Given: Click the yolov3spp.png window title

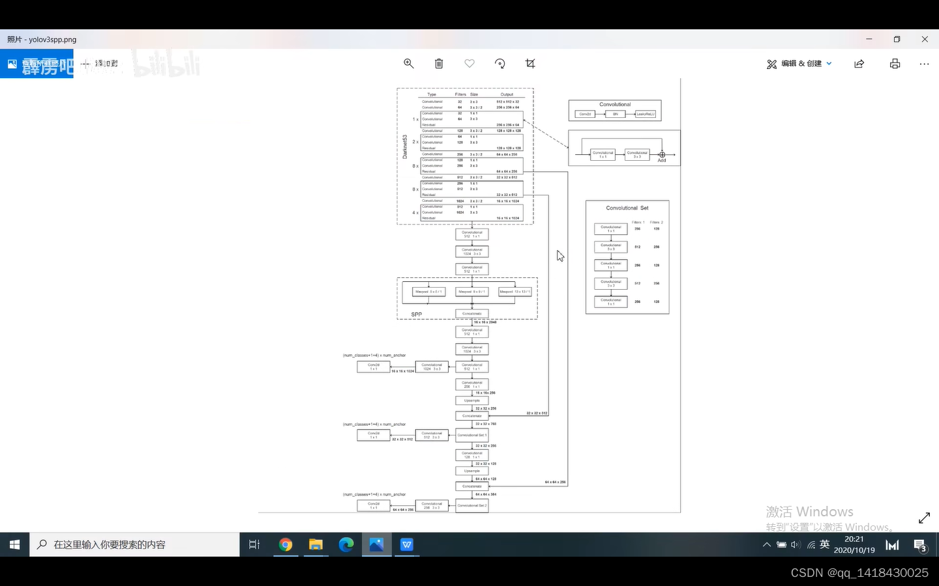Looking at the screenshot, I should 42,39.
